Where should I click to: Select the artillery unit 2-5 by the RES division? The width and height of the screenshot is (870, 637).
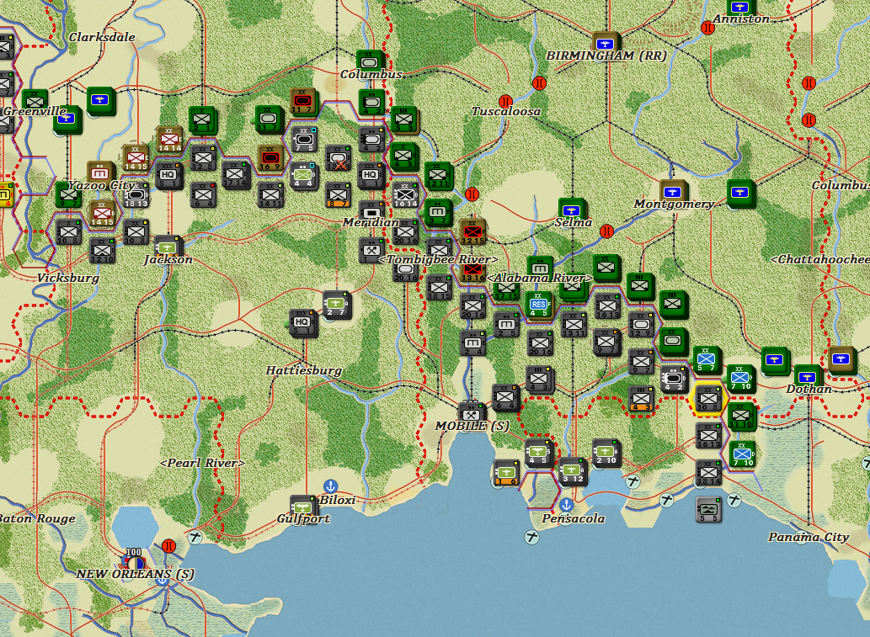click(x=506, y=325)
